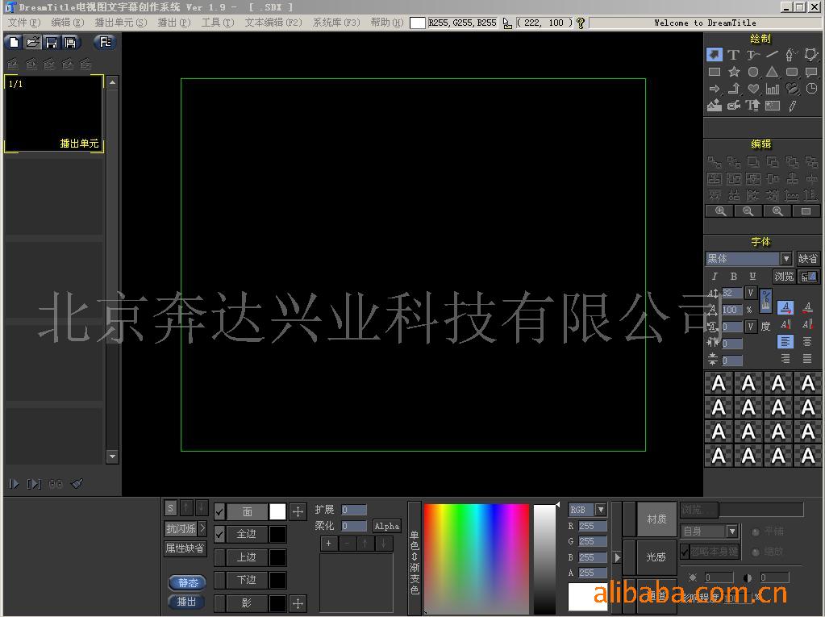Viewport: 825px width, 617px height.
Task: Click the white 面 color swatch
Action: (277, 511)
